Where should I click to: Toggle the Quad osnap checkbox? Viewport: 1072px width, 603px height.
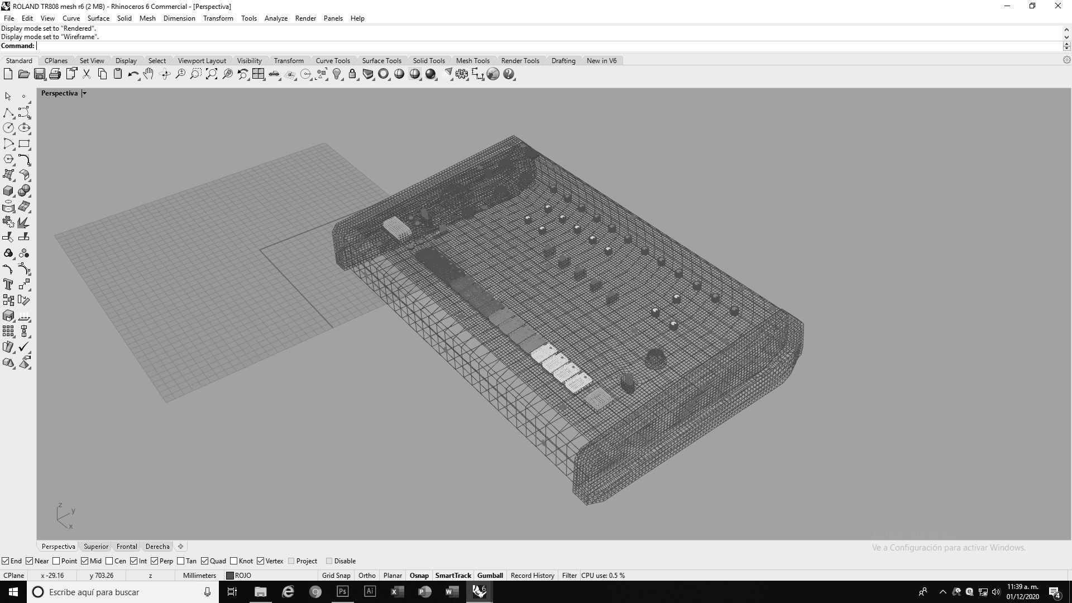tap(205, 561)
